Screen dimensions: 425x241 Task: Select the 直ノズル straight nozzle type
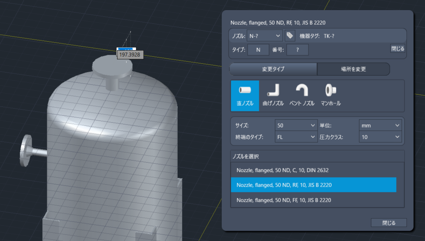(x=245, y=95)
